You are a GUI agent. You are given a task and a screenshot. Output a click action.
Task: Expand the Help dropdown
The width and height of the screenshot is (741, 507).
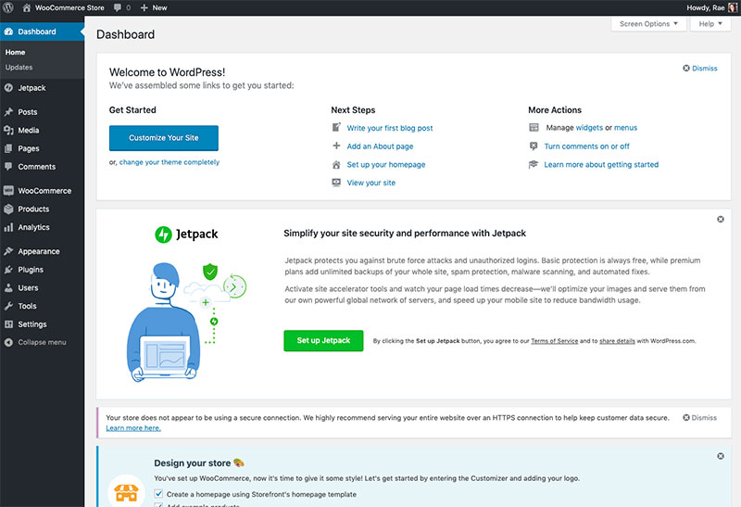[710, 24]
